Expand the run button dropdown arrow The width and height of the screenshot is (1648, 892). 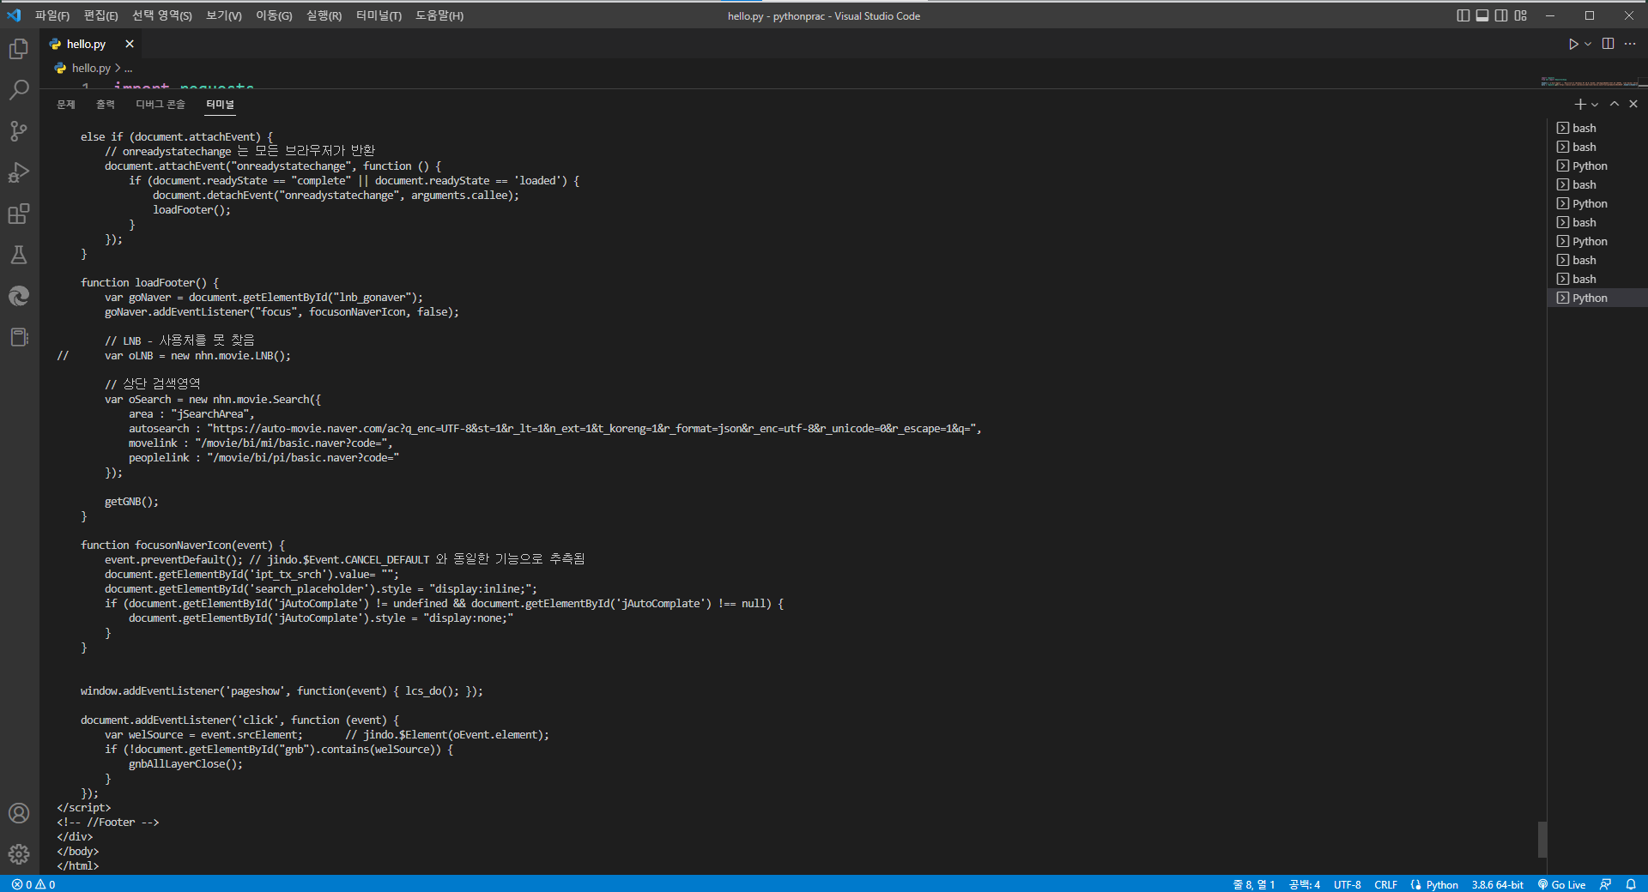coord(1588,44)
